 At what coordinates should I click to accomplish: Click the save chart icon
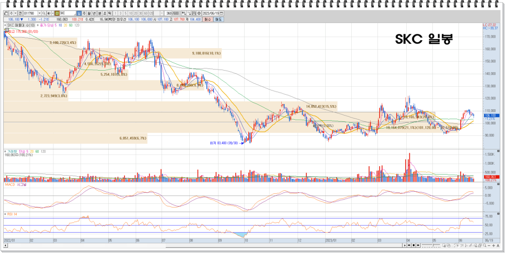(x=194, y=13)
